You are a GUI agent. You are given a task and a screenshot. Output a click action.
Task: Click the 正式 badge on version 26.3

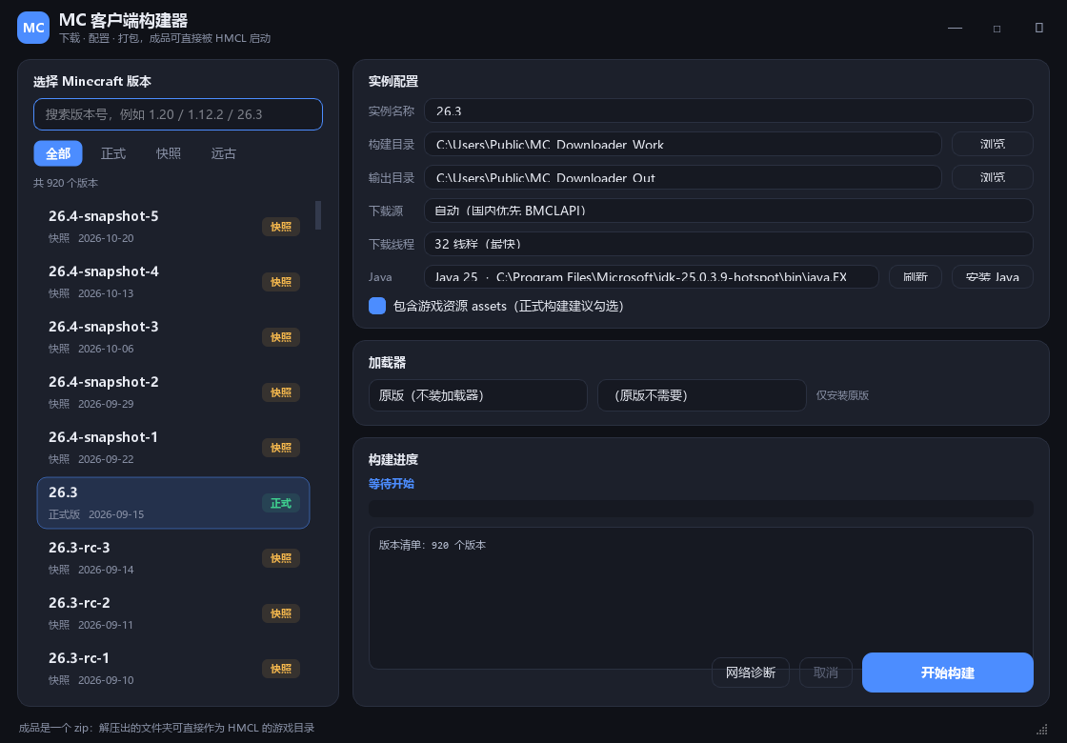pos(281,503)
